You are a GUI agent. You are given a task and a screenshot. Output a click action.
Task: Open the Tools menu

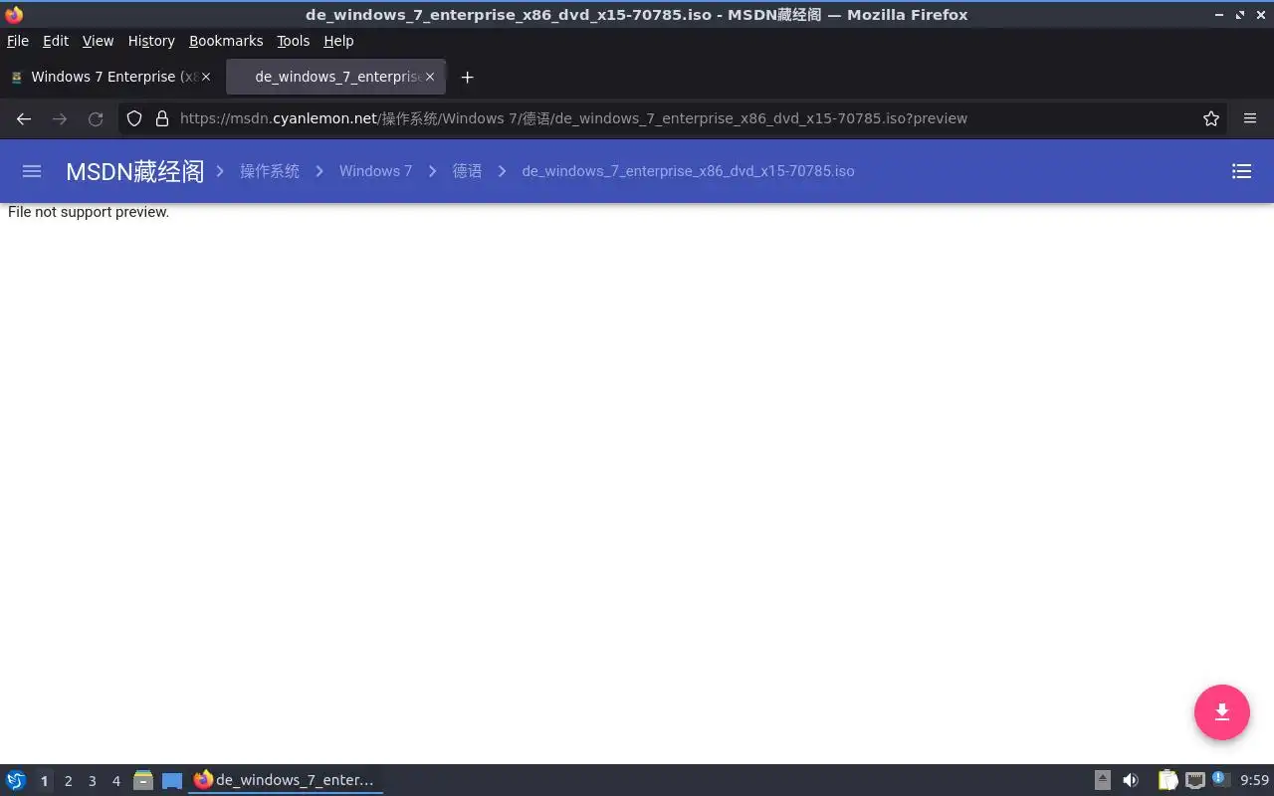[x=294, y=41]
